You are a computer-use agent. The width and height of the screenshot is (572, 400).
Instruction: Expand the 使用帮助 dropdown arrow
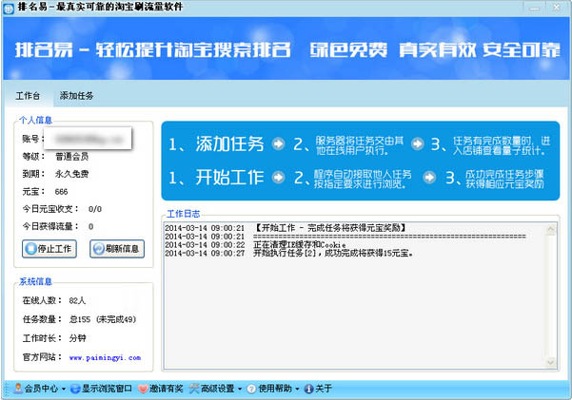coord(297,389)
